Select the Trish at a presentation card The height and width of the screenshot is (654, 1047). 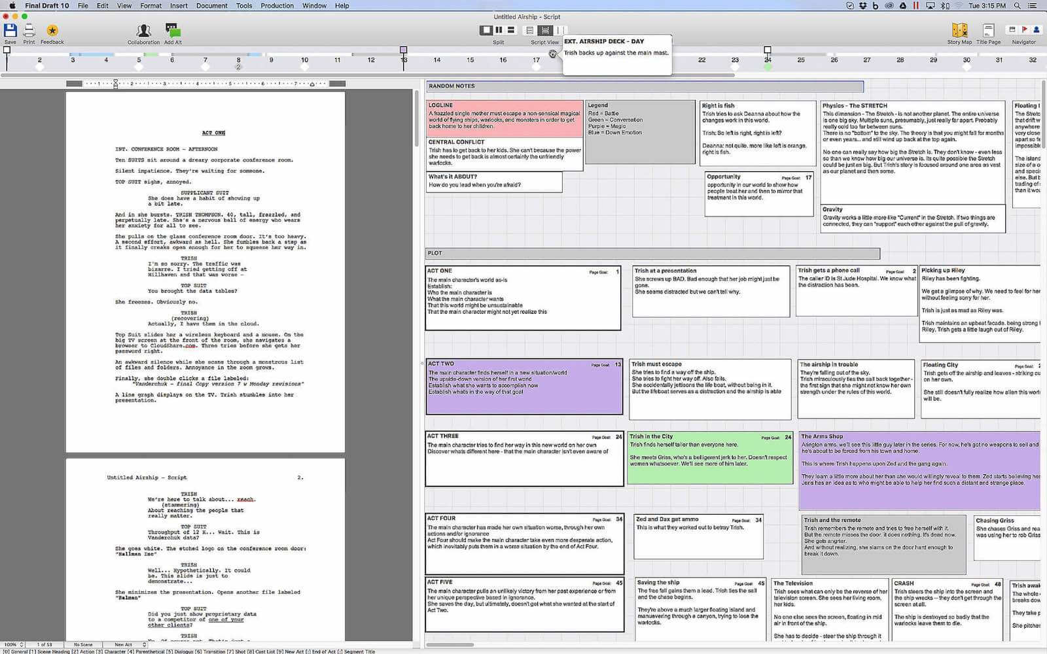click(x=711, y=291)
